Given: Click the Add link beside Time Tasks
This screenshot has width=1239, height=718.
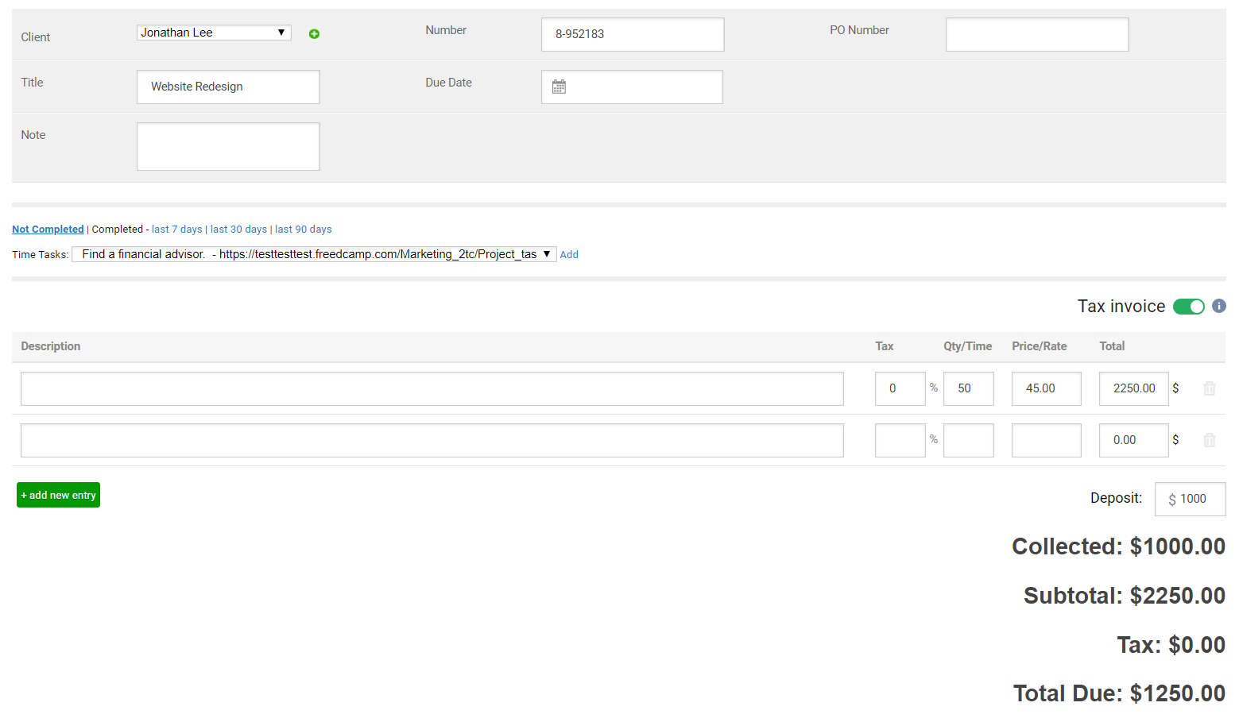Looking at the screenshot, I should pyautogui.click(x=569, y=255).
